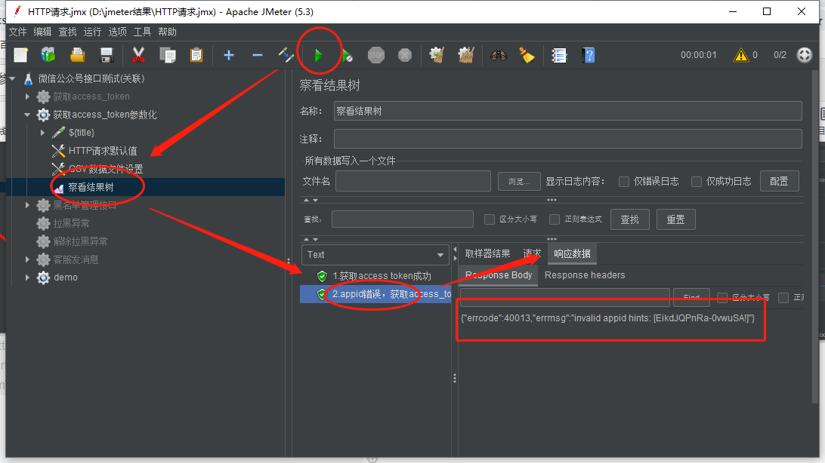Click the Reset Search broom icon
The width and height of the screenshot is (825, 463).
(527, 55)
